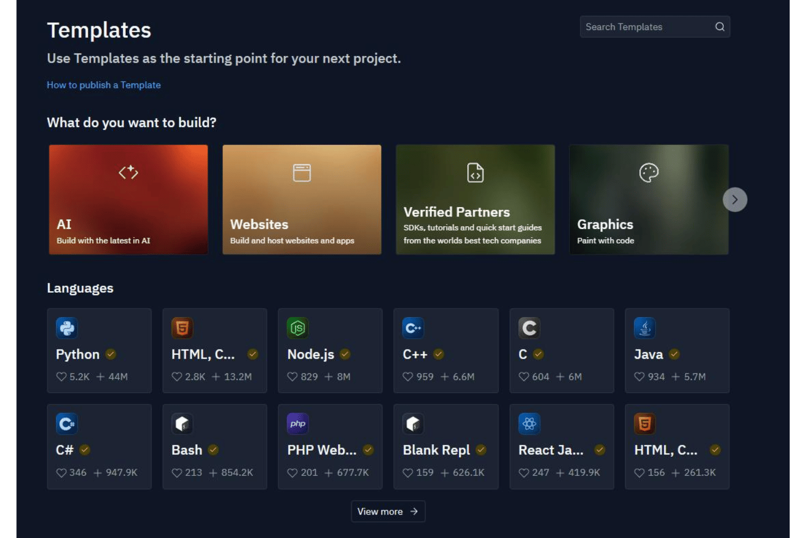
Task: Click the Bash logo icon
Action: coord(182,424)
